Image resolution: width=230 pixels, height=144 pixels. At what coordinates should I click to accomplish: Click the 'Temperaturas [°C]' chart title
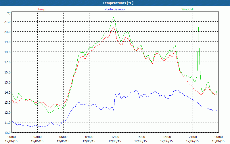point(118,3)
